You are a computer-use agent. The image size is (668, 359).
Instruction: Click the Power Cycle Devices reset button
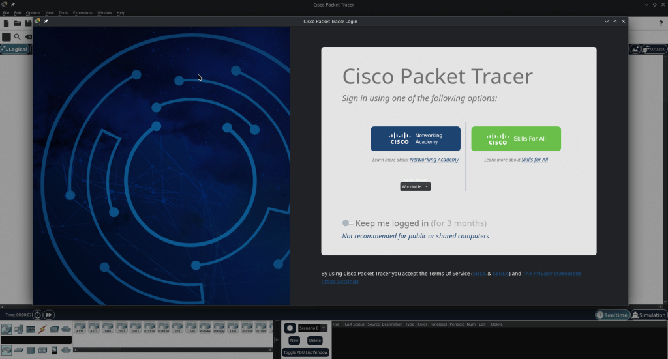pyautogui.click(x=37, y=315)
